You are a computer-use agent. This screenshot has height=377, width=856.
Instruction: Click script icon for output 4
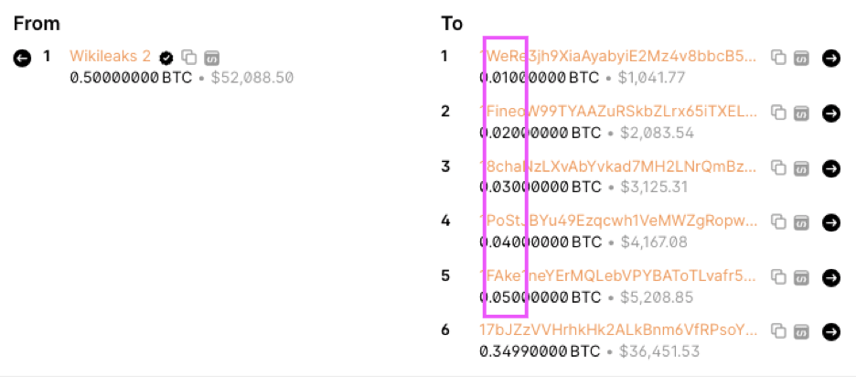801,221
